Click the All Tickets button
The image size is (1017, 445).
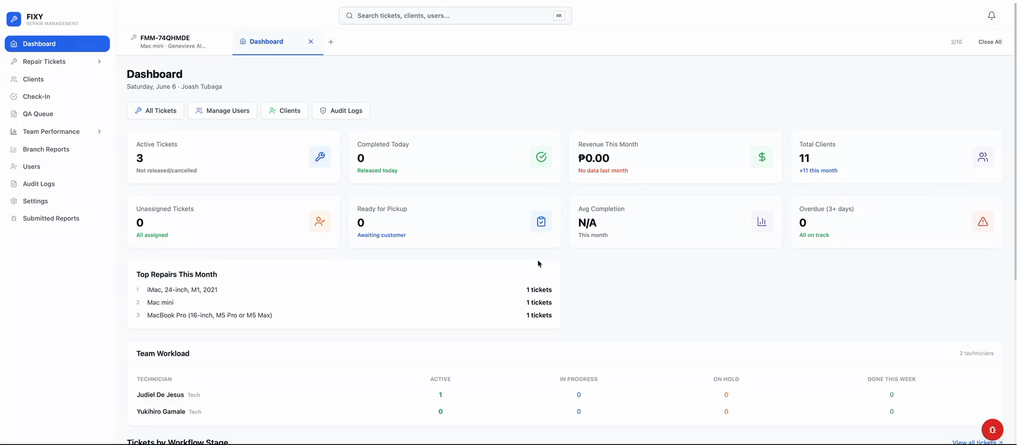155,111
